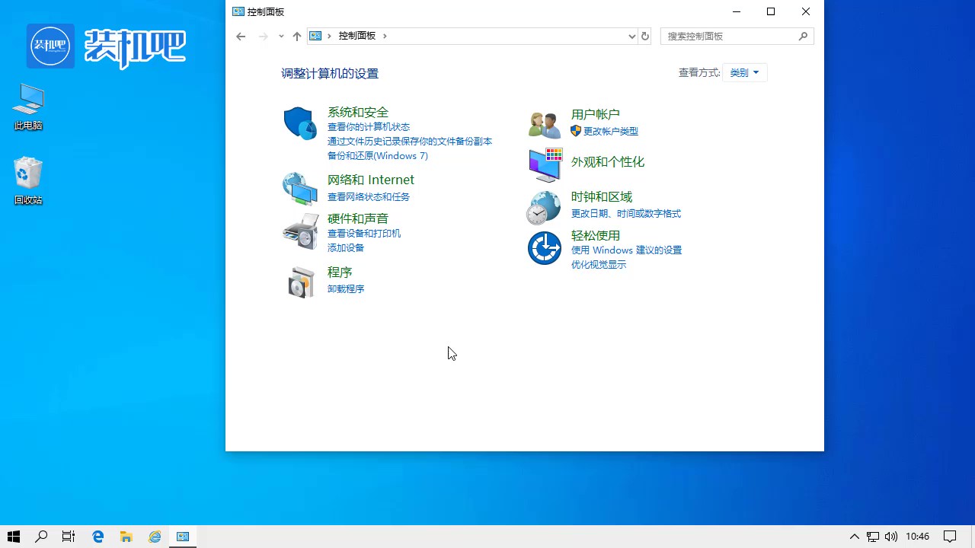Launch Microsoft Edge from the taskbar
This screenshot has width=975, height=548.
pos(97,537)
